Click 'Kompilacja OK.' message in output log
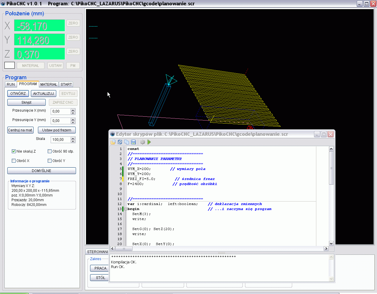Image resolution: width=377 pixels, height=294 pixels. click(x=124, y=262)
